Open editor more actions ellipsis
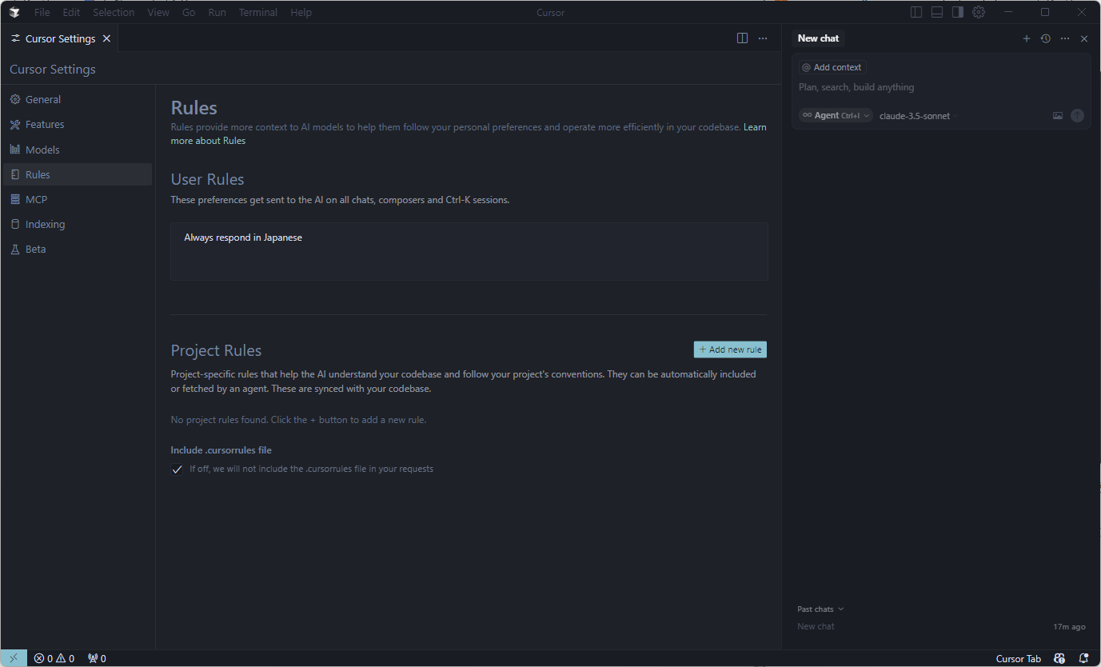The width and height of the screenshot is (1101, 667). [763, 38]
